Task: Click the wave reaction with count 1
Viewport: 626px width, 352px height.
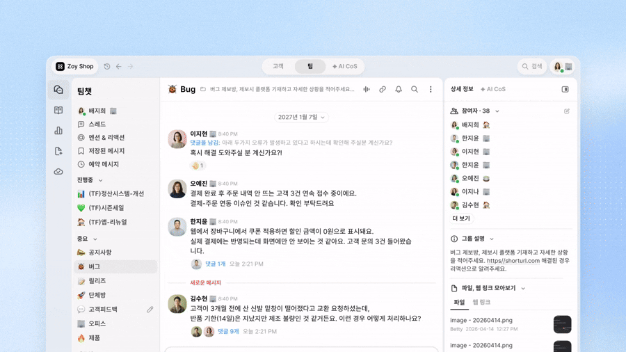Action: [198, 166]
